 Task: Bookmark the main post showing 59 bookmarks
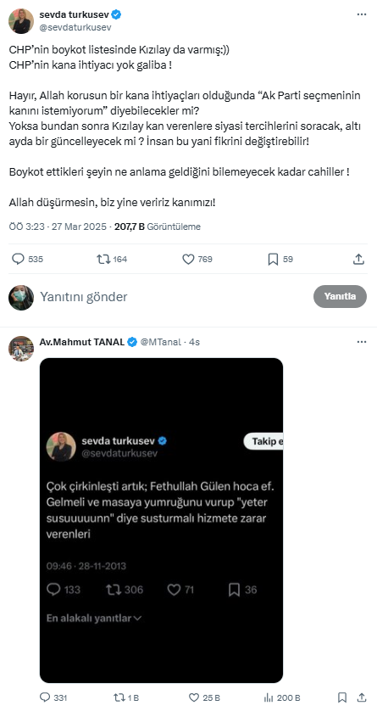tap(273, 260)
